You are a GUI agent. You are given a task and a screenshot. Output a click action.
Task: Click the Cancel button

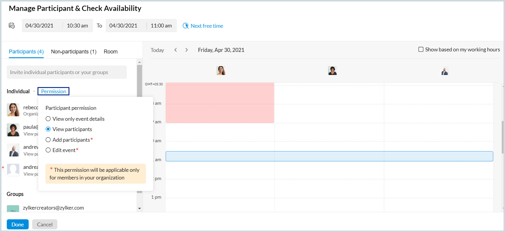pos(45,224)
